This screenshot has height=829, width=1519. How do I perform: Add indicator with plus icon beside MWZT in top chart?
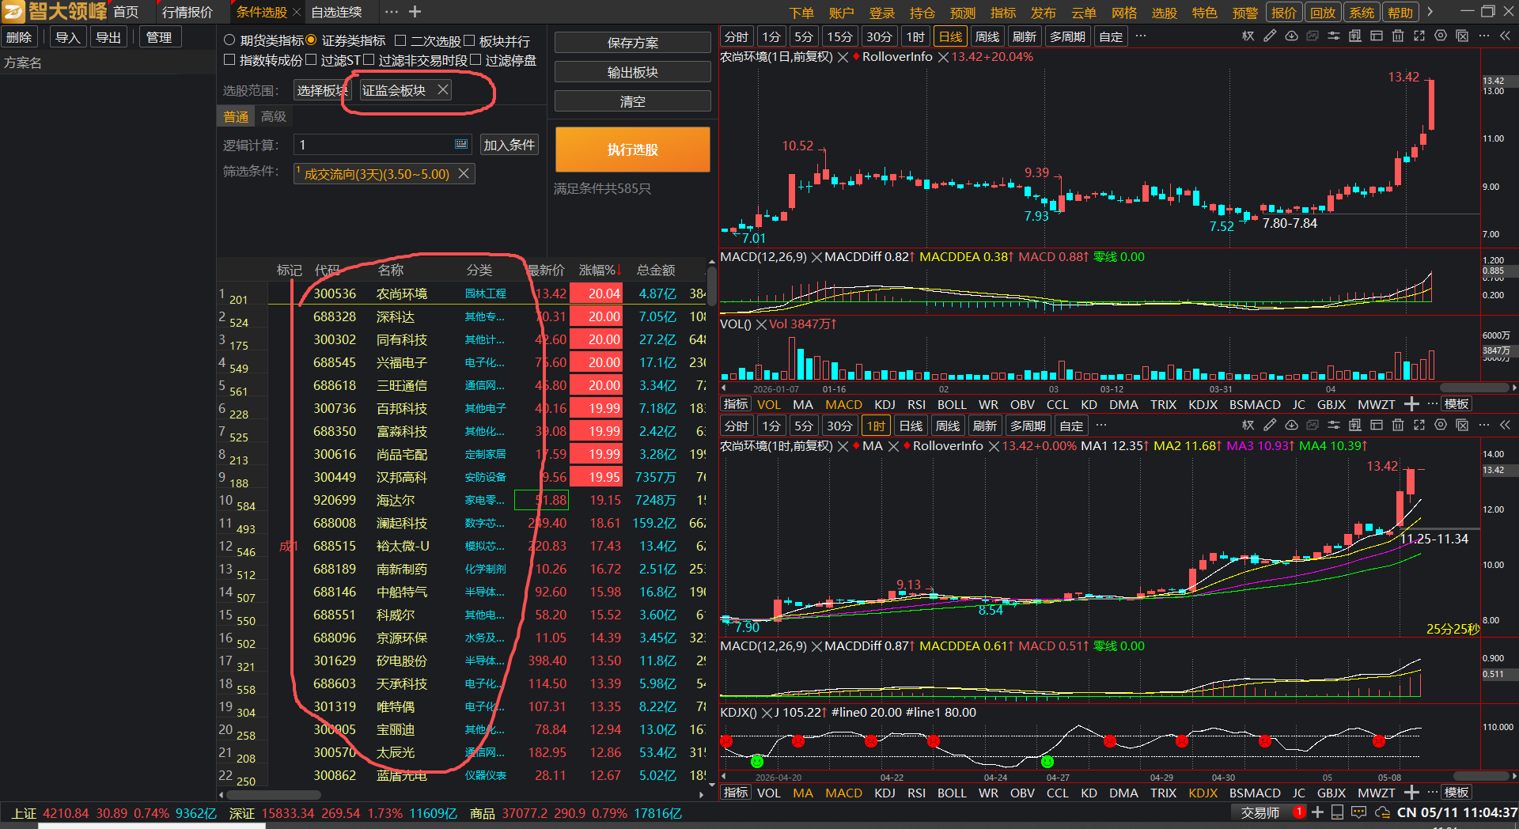pyautogui.click(x=1411, y=404)
